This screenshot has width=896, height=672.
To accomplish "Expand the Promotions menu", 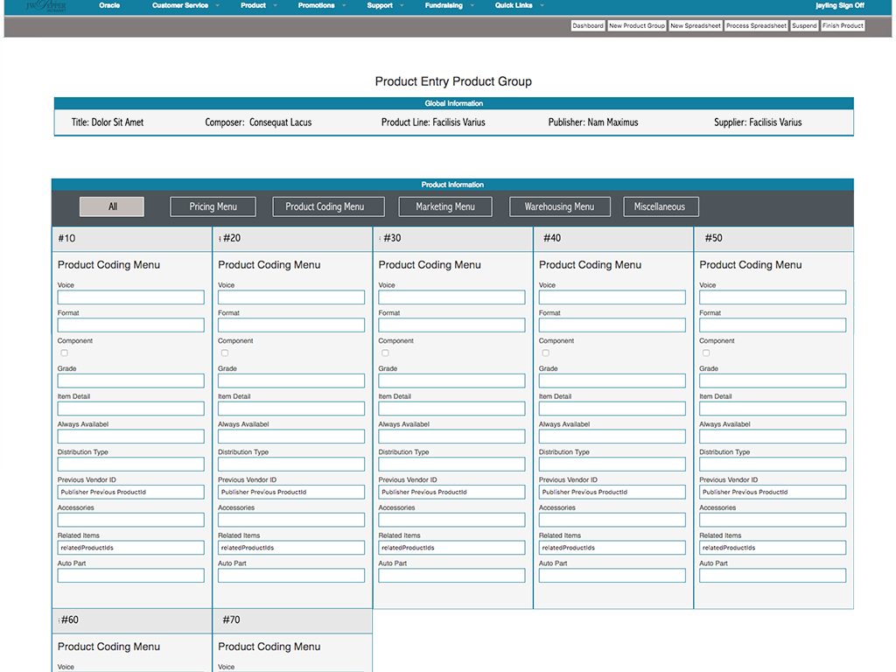I will pyautogui.click(x=316, y=6).
